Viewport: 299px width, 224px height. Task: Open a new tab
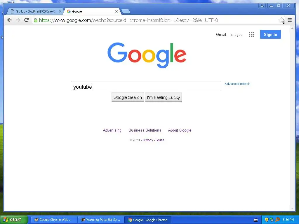pos(126,11)
